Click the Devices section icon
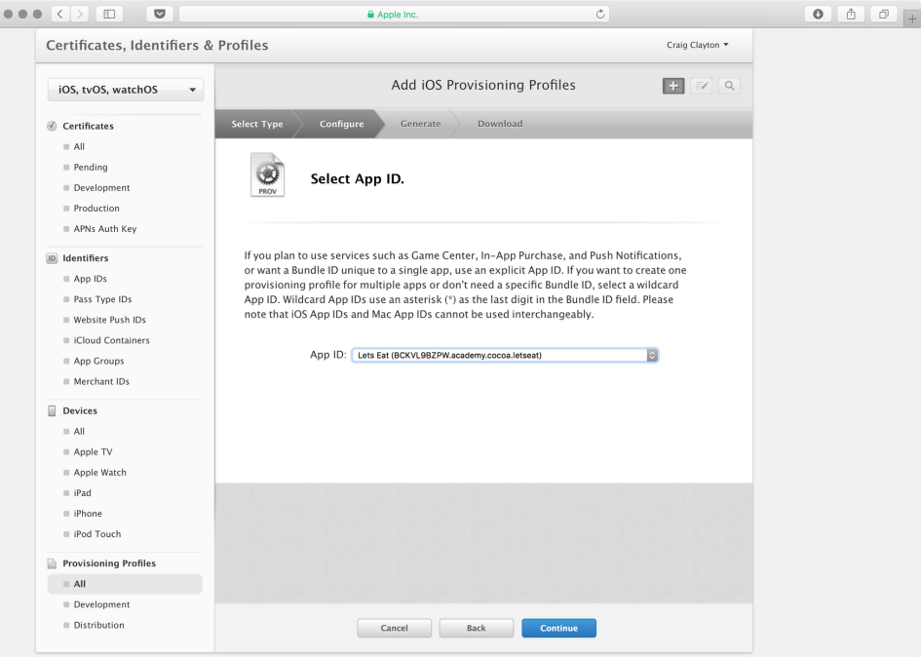The height and width of the screenshot is (657, 921). point(52,410)
